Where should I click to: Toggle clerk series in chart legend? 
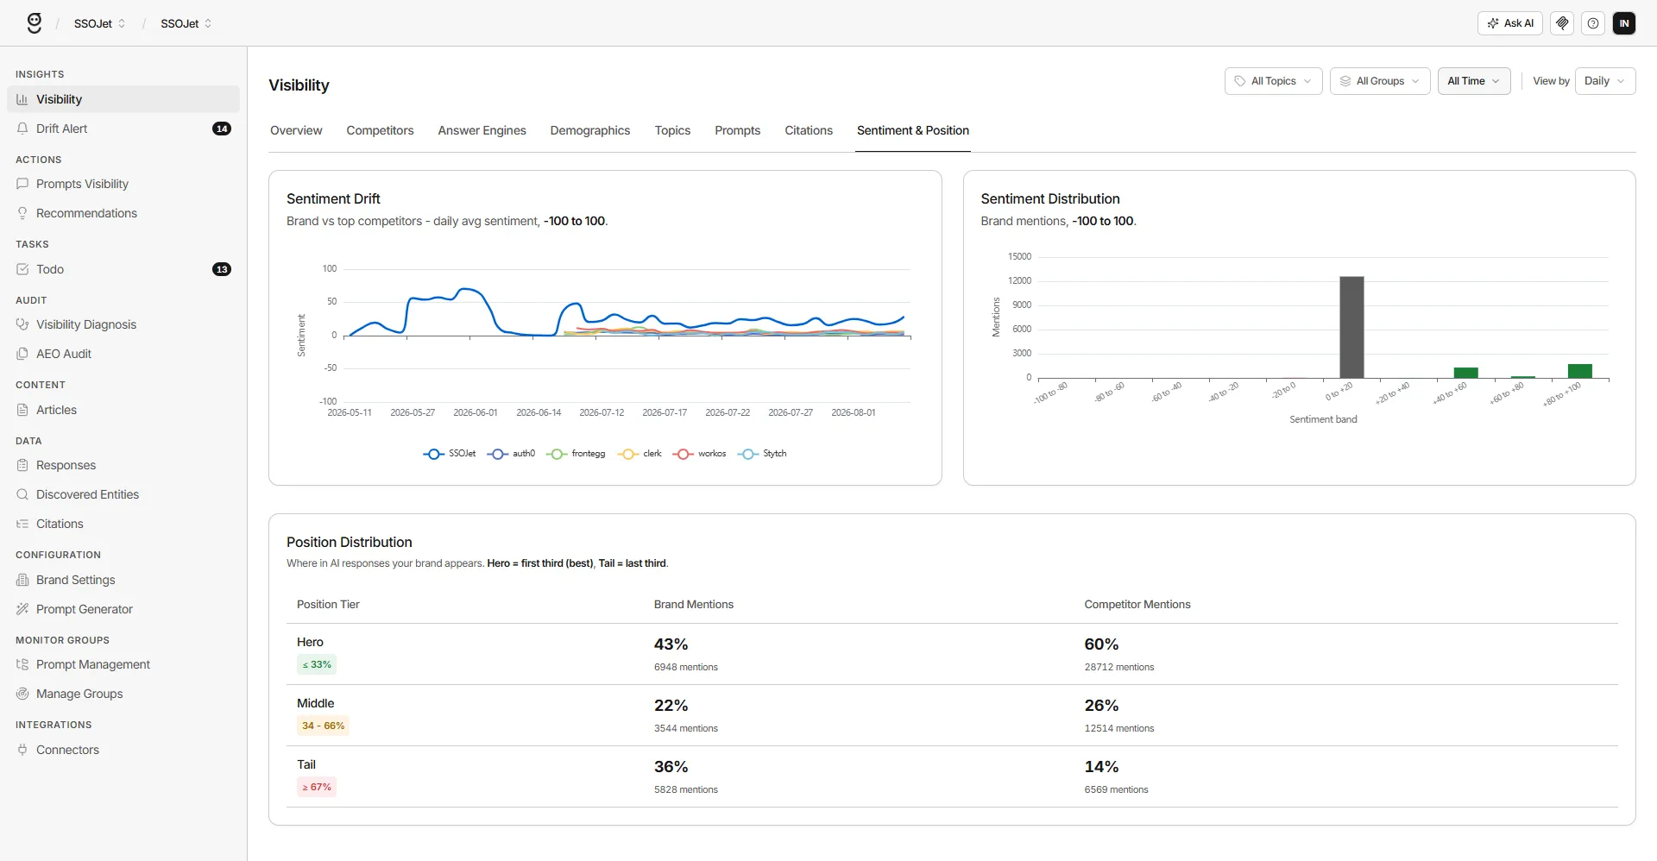coord(639,454)
